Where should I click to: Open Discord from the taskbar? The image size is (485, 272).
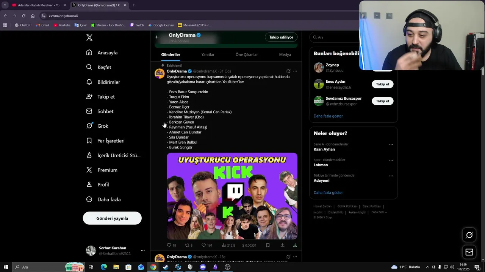tap(203, 267)
